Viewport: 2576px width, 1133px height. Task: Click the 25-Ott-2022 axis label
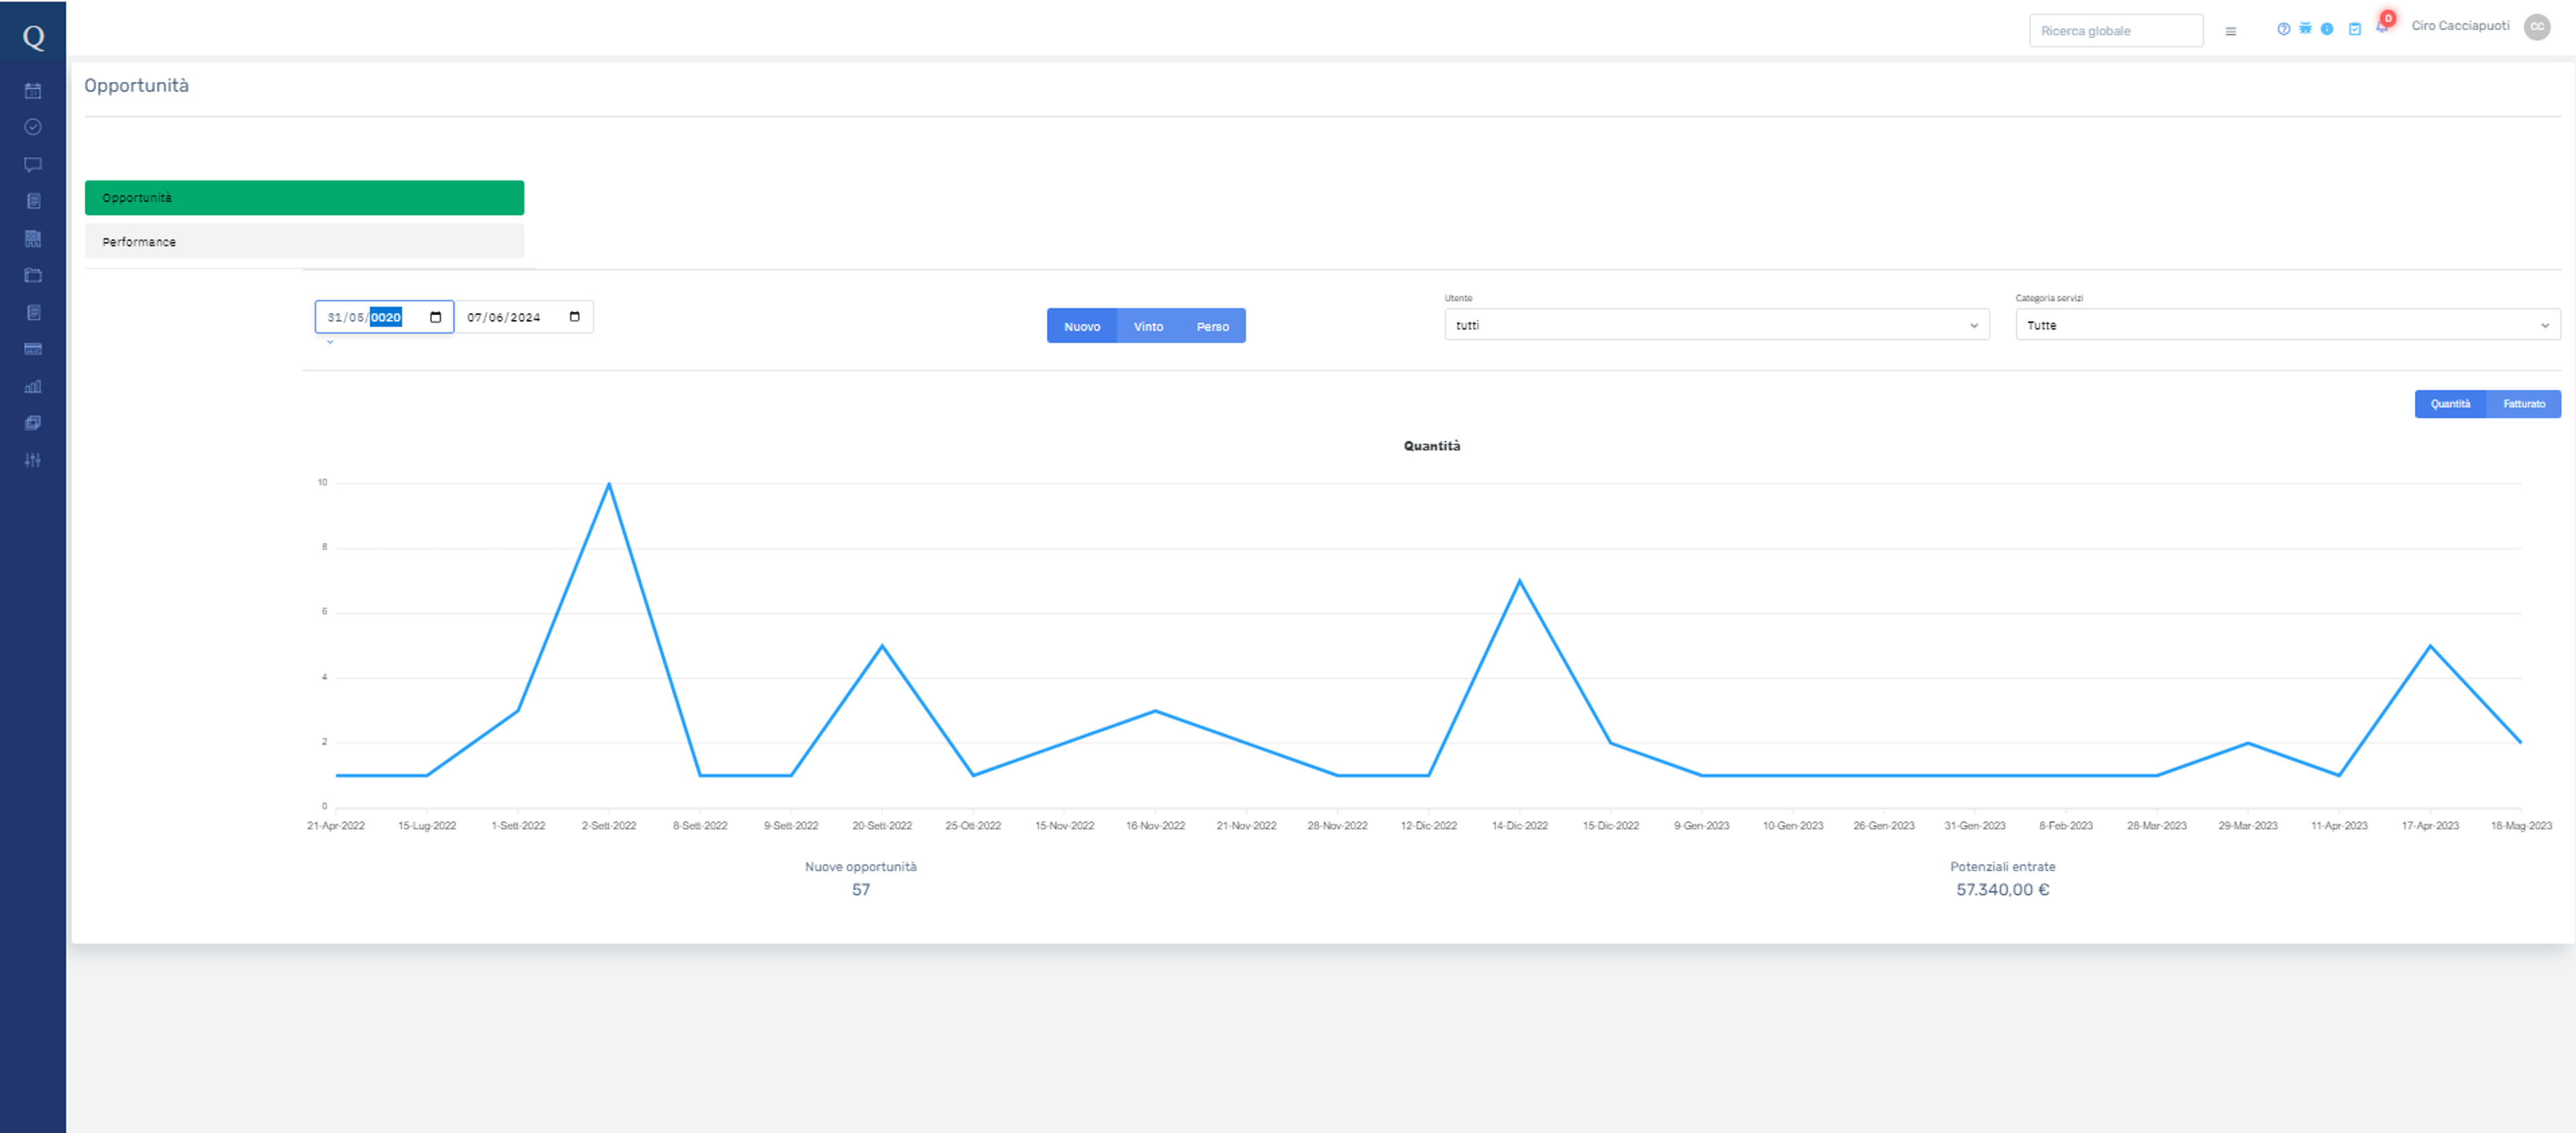(x=973, y=826)
